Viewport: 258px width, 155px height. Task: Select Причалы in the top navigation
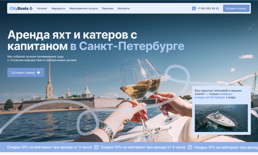pos(108,9)
